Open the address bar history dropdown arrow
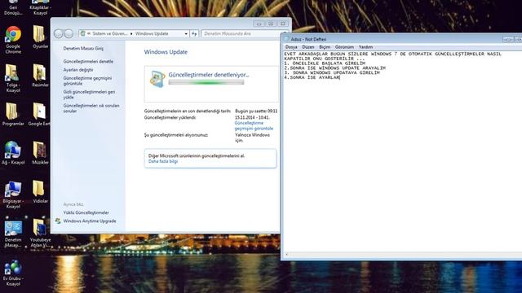This screenshot has height=293, width=522. (x=186, y=33)
